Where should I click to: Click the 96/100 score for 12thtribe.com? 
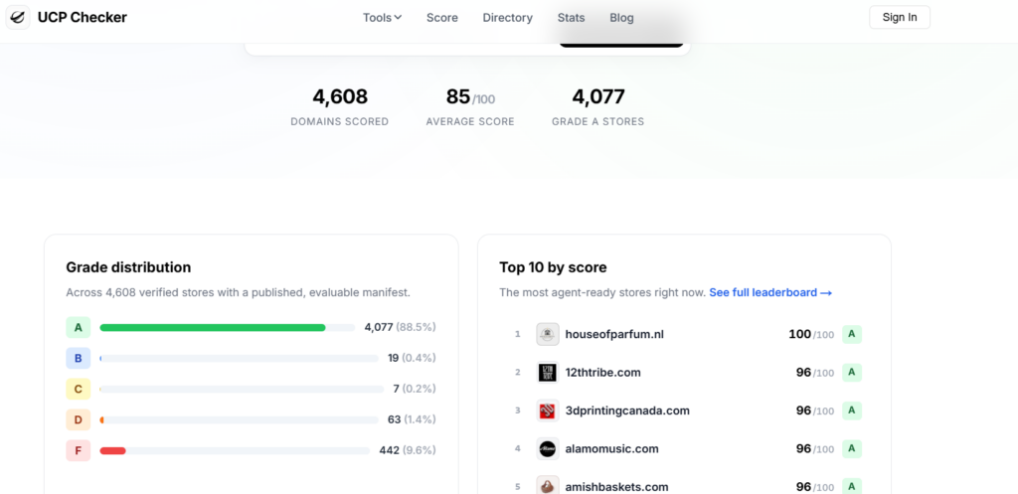pos(815,373)
